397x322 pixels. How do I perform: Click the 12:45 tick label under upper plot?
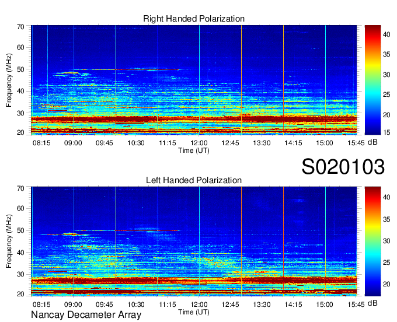point(231,143)
